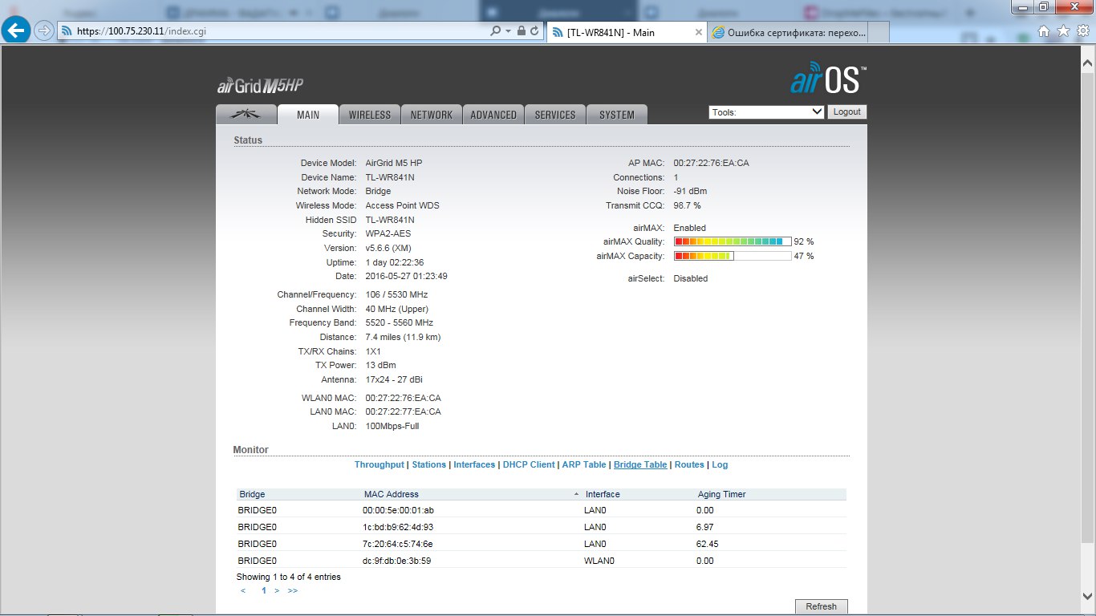The image size is (1096, 616).
Task: Select page 1 in the pager
Action: [x=263, y=590]
